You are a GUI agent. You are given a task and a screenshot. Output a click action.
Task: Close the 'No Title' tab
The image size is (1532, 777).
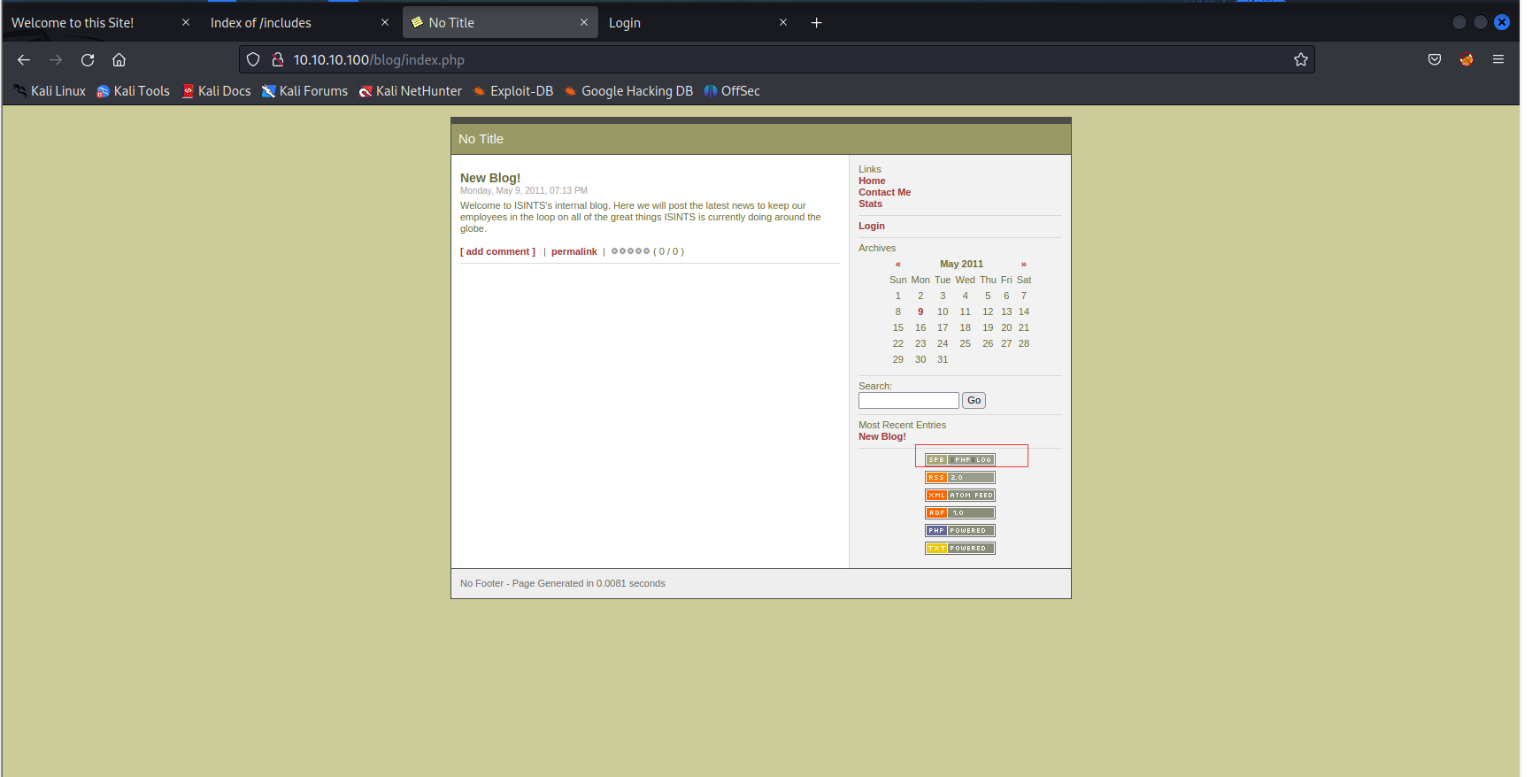[x=584, y=23]
